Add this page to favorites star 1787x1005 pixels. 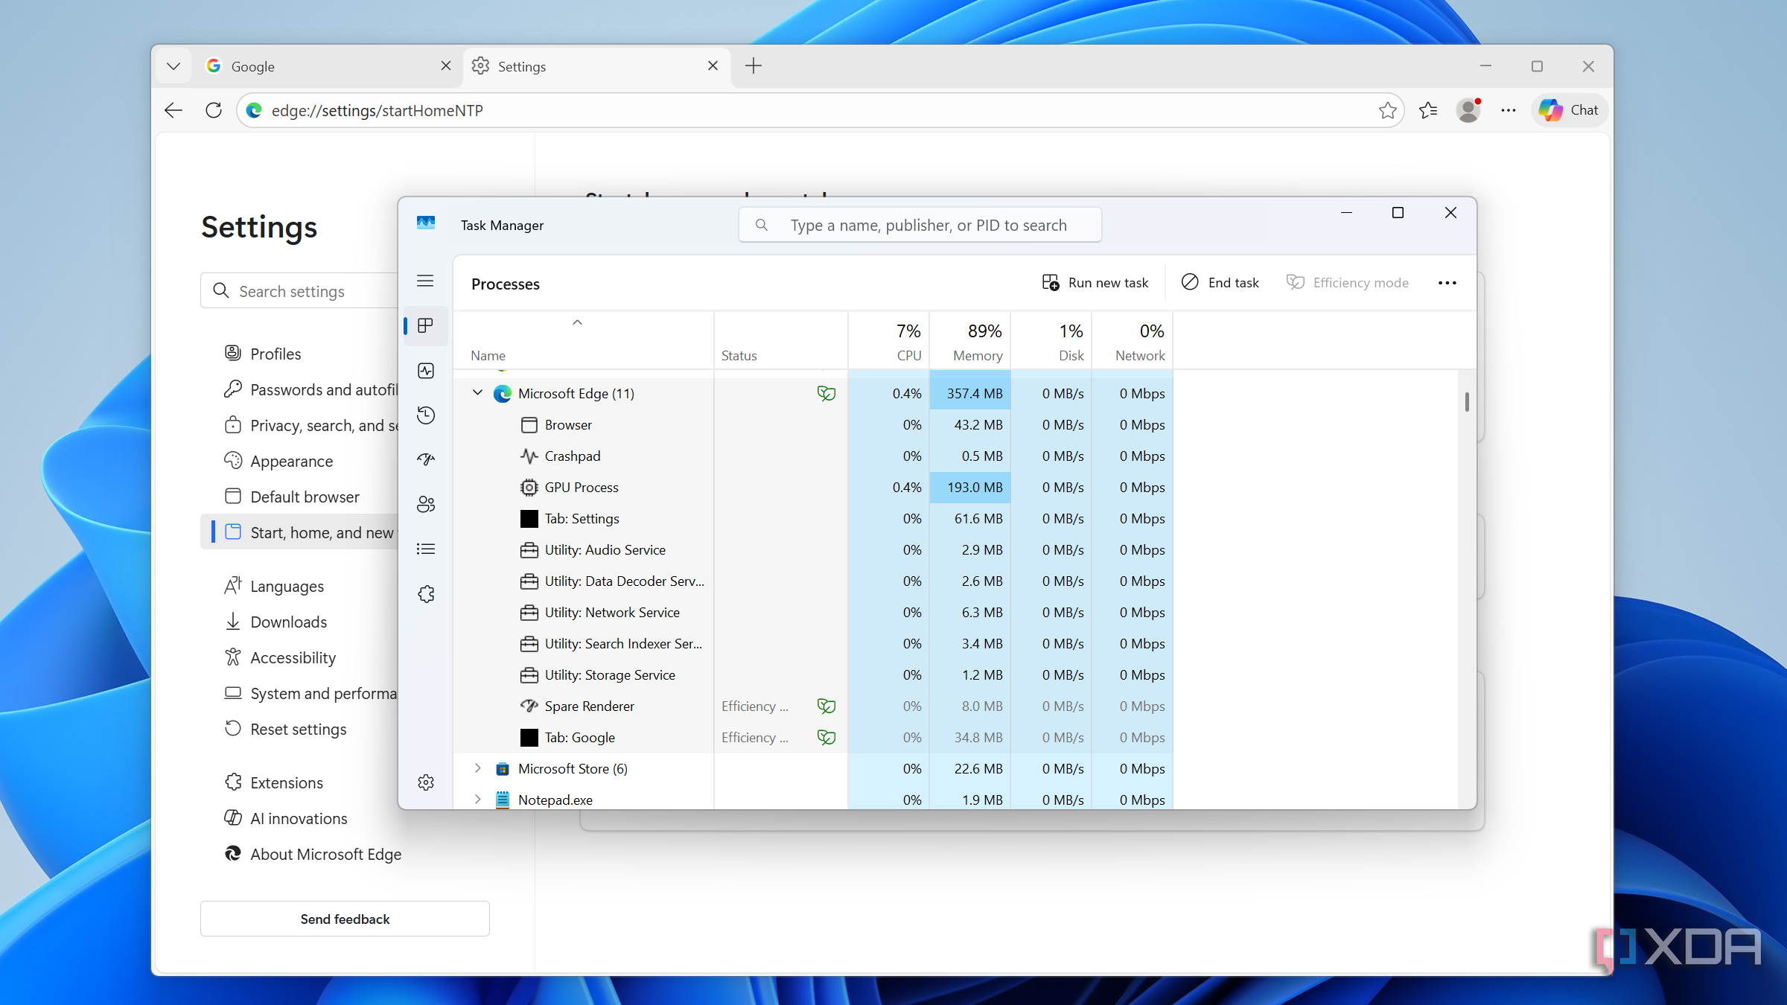[x=1387, y=110]
